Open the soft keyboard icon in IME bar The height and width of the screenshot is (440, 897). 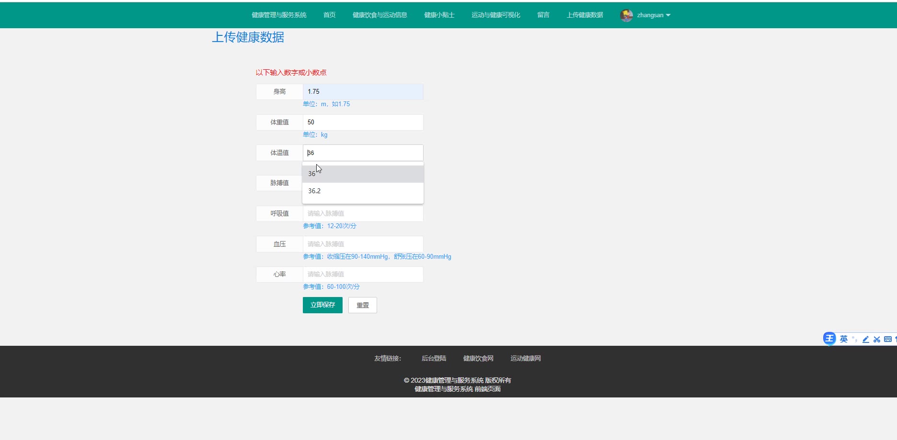pos(888,339)
